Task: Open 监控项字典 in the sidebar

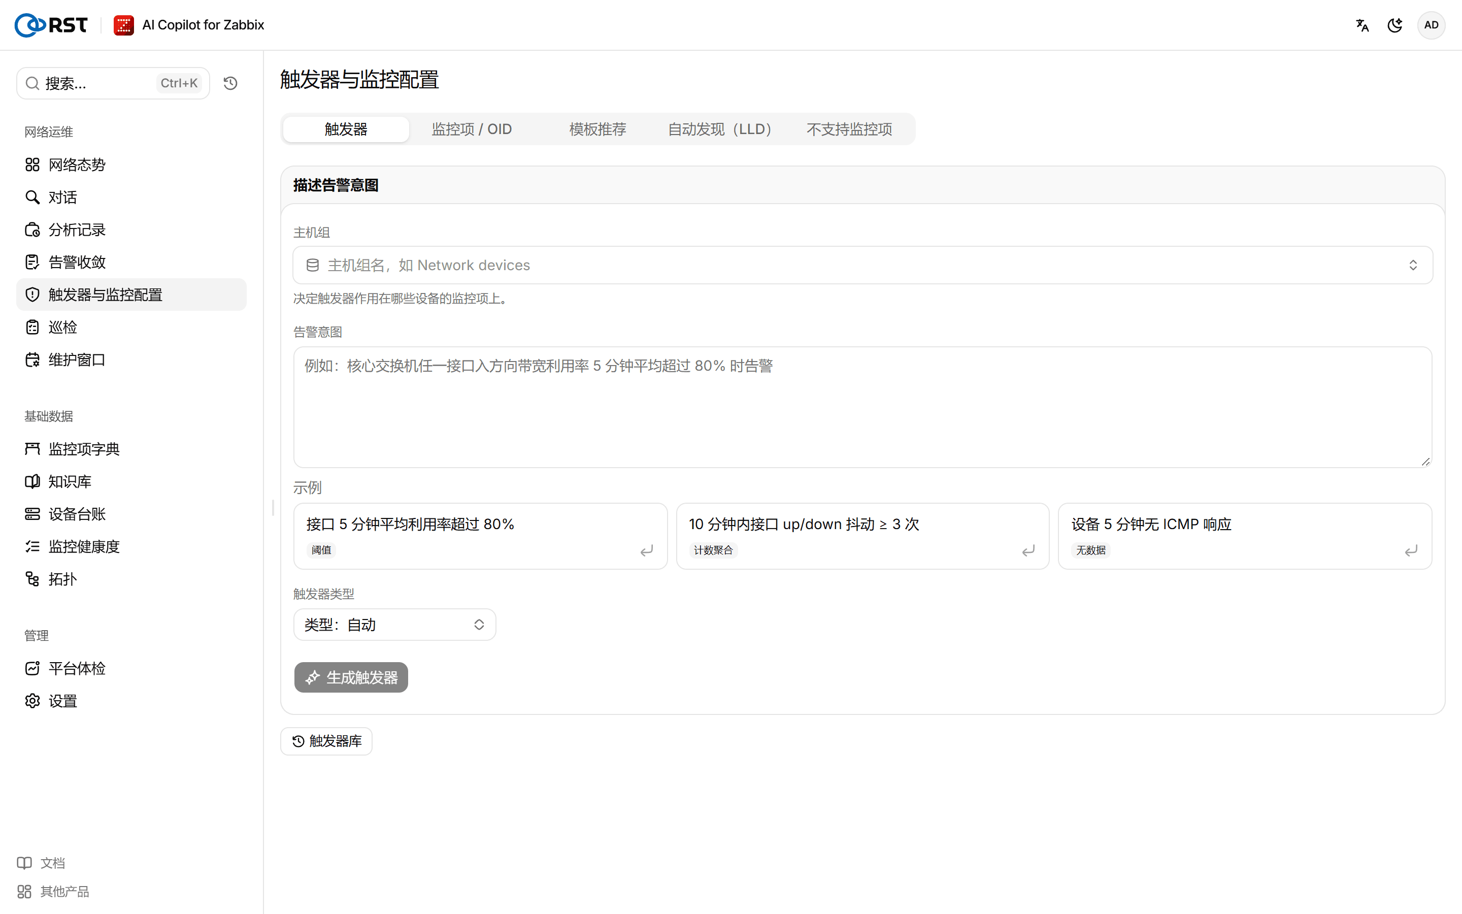Action: 131,448
